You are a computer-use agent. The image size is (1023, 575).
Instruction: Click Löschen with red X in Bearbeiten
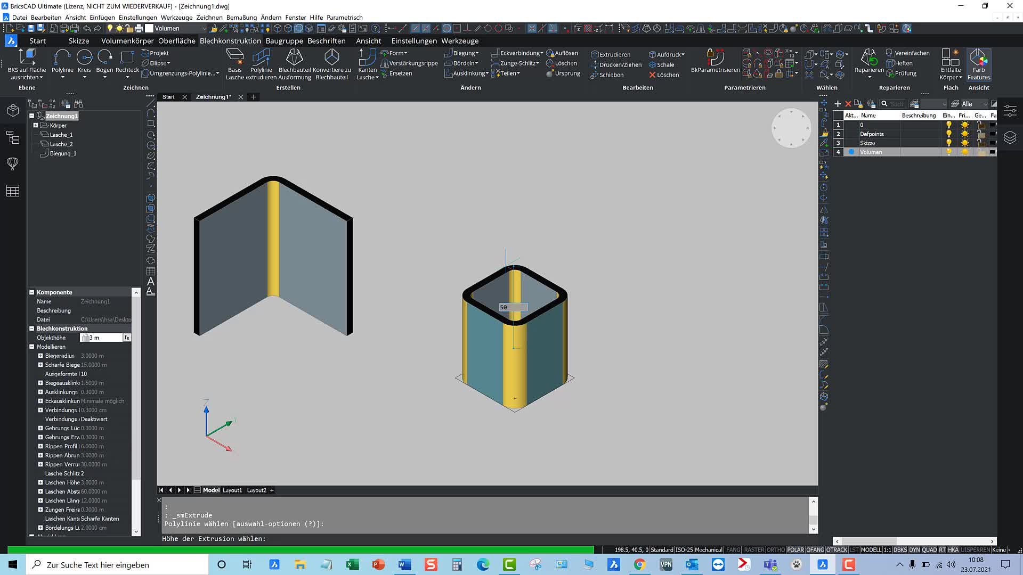[664, 75]
